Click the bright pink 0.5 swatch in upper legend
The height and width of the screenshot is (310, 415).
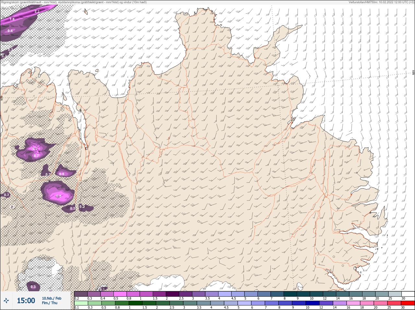(x=120, y=294)
